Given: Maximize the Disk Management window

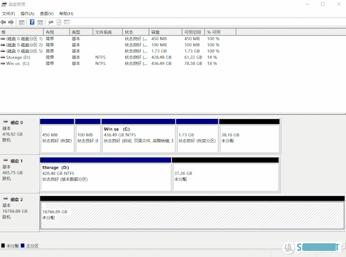Looking at the screenshot, I should 323,4.
